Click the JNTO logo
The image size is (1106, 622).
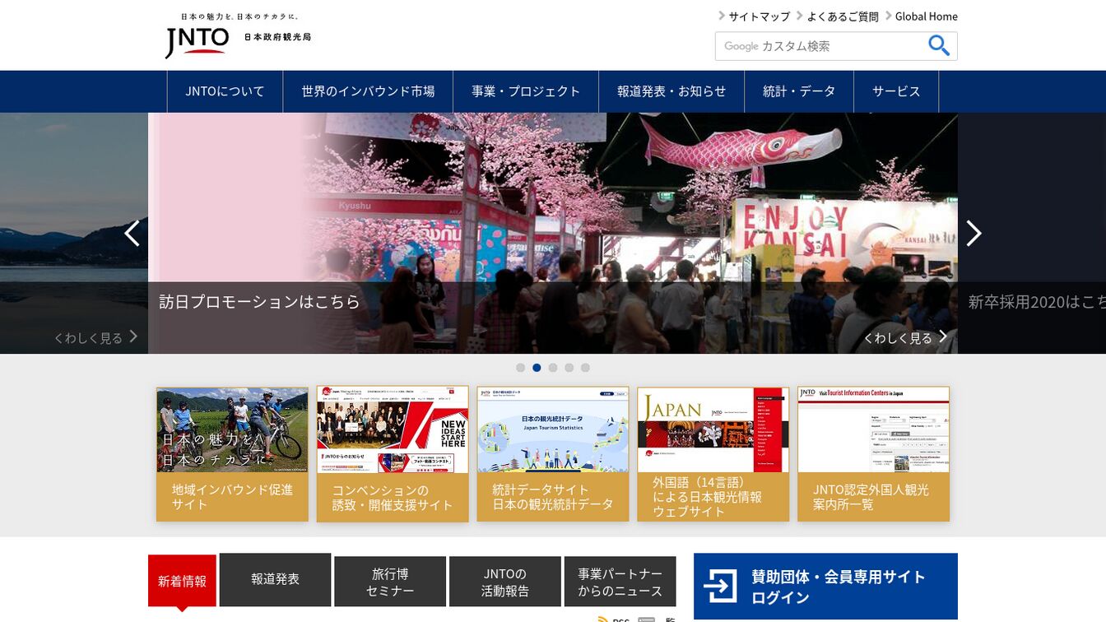238,35
